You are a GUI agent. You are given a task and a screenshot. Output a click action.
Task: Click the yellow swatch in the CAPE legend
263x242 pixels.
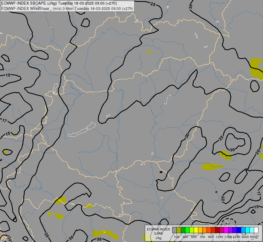tap(196, 230)
